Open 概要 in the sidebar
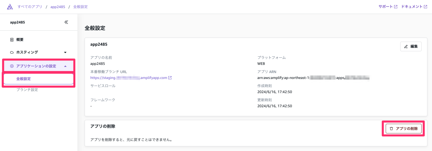This screenshot has height=151, width=432. [20, 40]
